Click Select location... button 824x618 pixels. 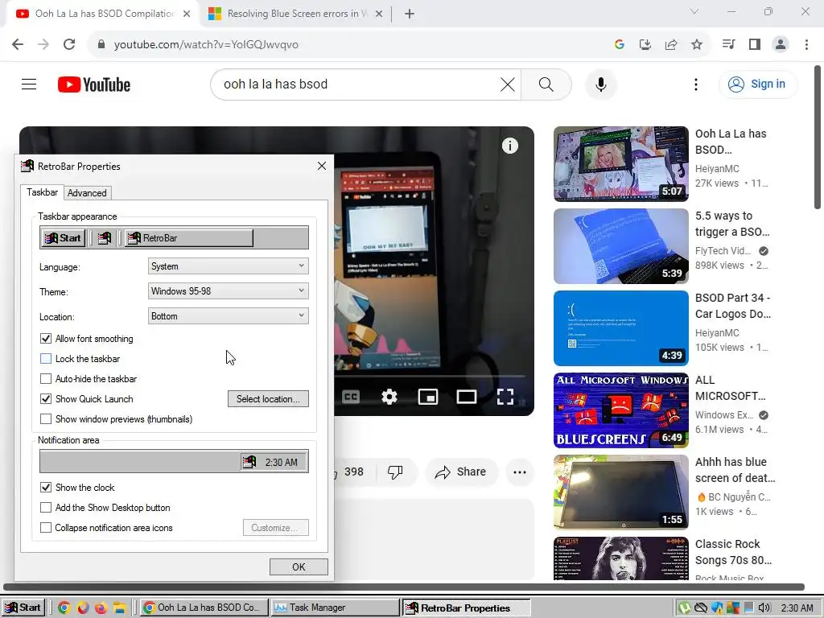click(x=268, y=399)
